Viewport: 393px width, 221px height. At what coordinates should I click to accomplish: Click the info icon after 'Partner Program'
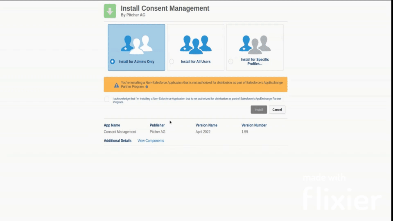(x=147, y=87)
